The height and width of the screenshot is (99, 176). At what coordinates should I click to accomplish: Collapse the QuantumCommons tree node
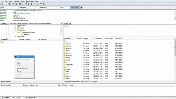18,32
